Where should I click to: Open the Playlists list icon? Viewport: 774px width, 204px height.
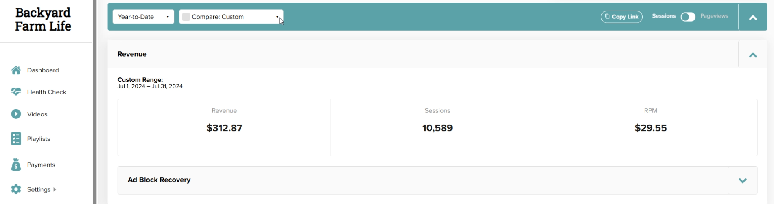pyautogui.click(x=16, y=138)
